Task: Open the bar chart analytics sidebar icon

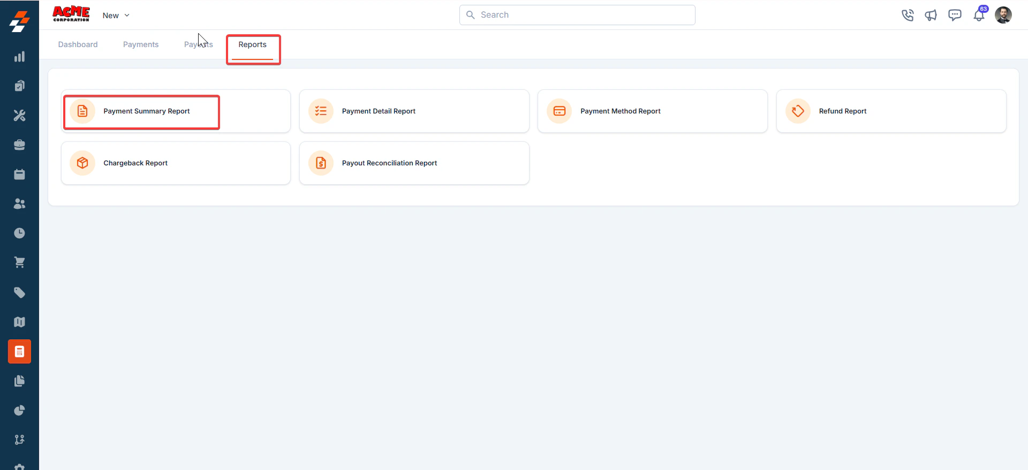Action: click(19, 57)
